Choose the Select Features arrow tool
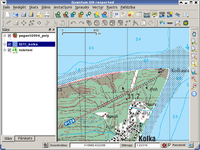The width and height of the screenshot is (200, 150). [123, 14]
